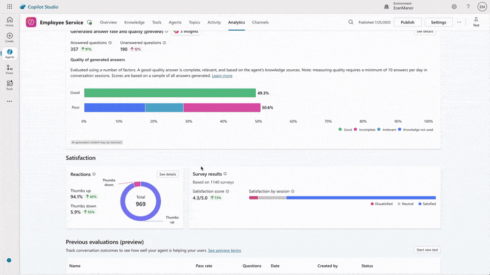Screen dimensions: 490x275
Task: Click the Name column header
Action: [75, 266]
